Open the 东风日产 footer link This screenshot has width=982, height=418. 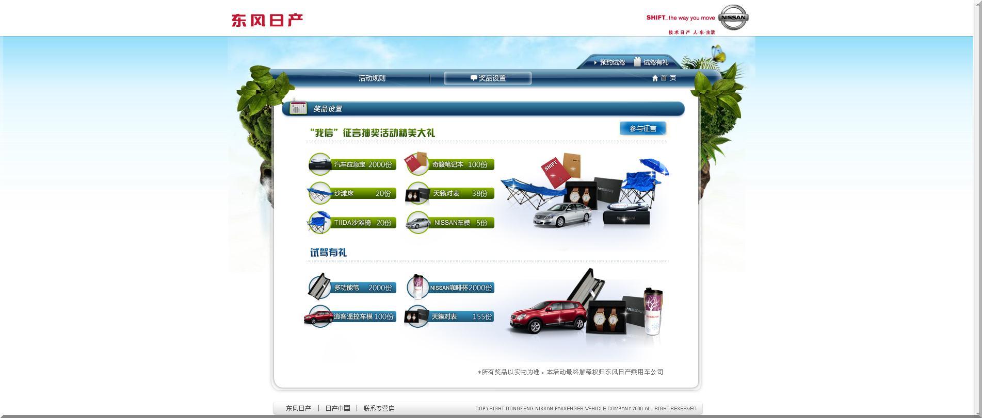[x=298, y=408]
